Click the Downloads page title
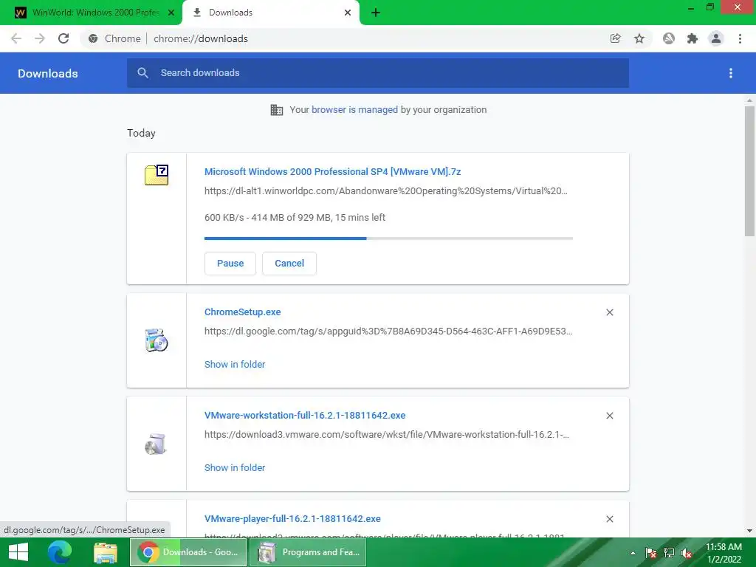 point(48,73)
